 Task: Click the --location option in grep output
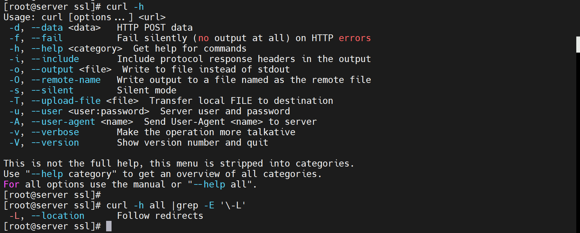pyautogui.click(x=58, y=216)
